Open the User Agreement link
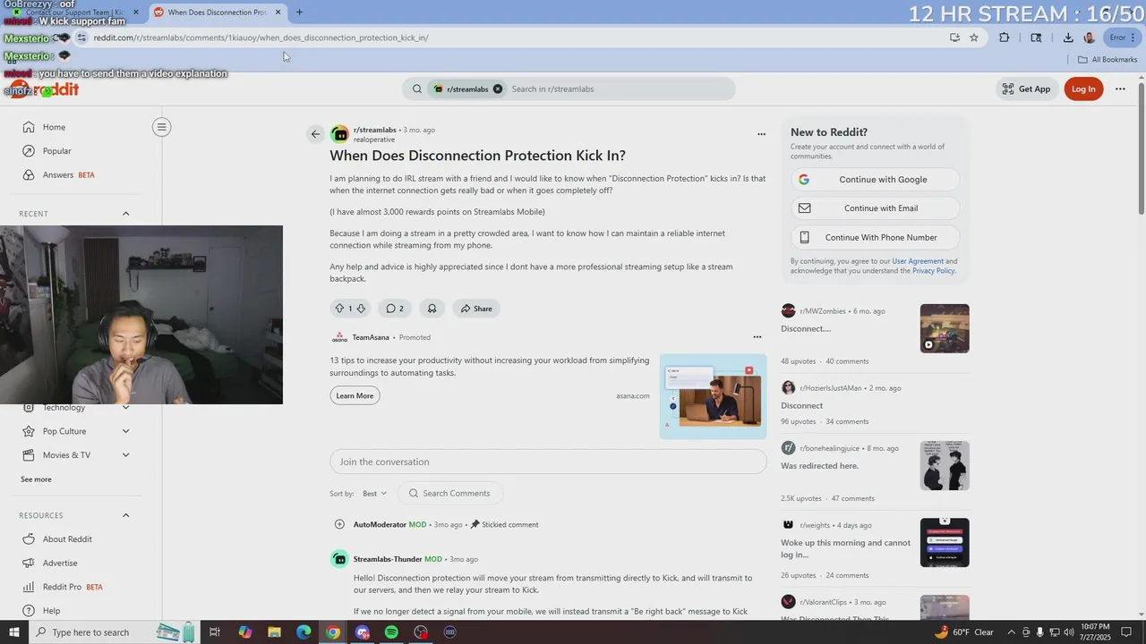Image resolution: width=1146 pixels, height=644 pixels. point(918,261)
